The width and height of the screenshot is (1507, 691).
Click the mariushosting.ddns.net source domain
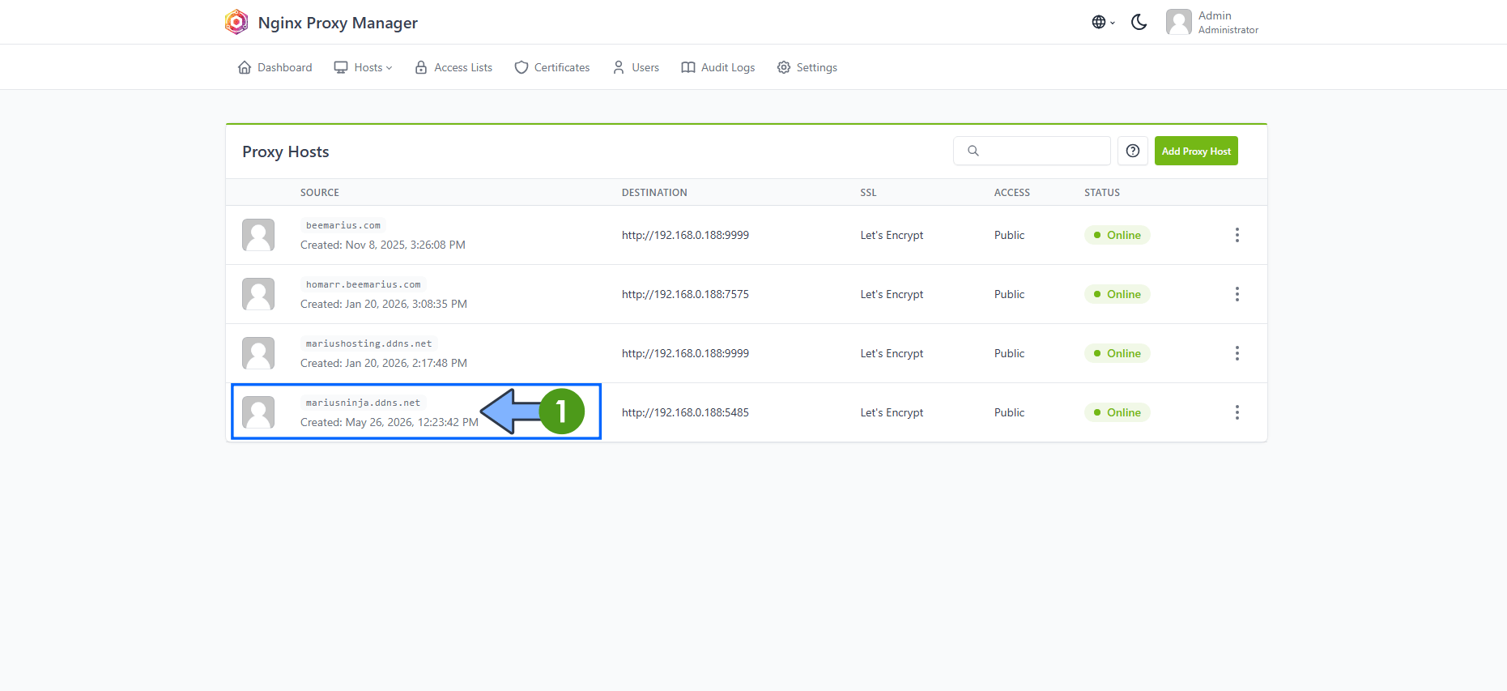369,343
